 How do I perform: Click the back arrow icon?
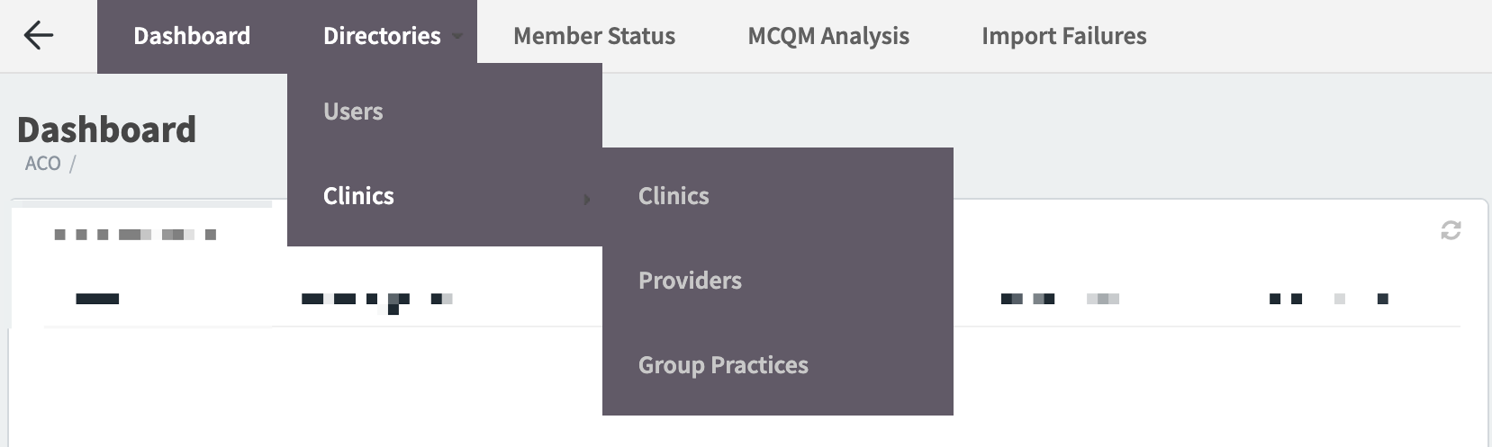(39, 36)
